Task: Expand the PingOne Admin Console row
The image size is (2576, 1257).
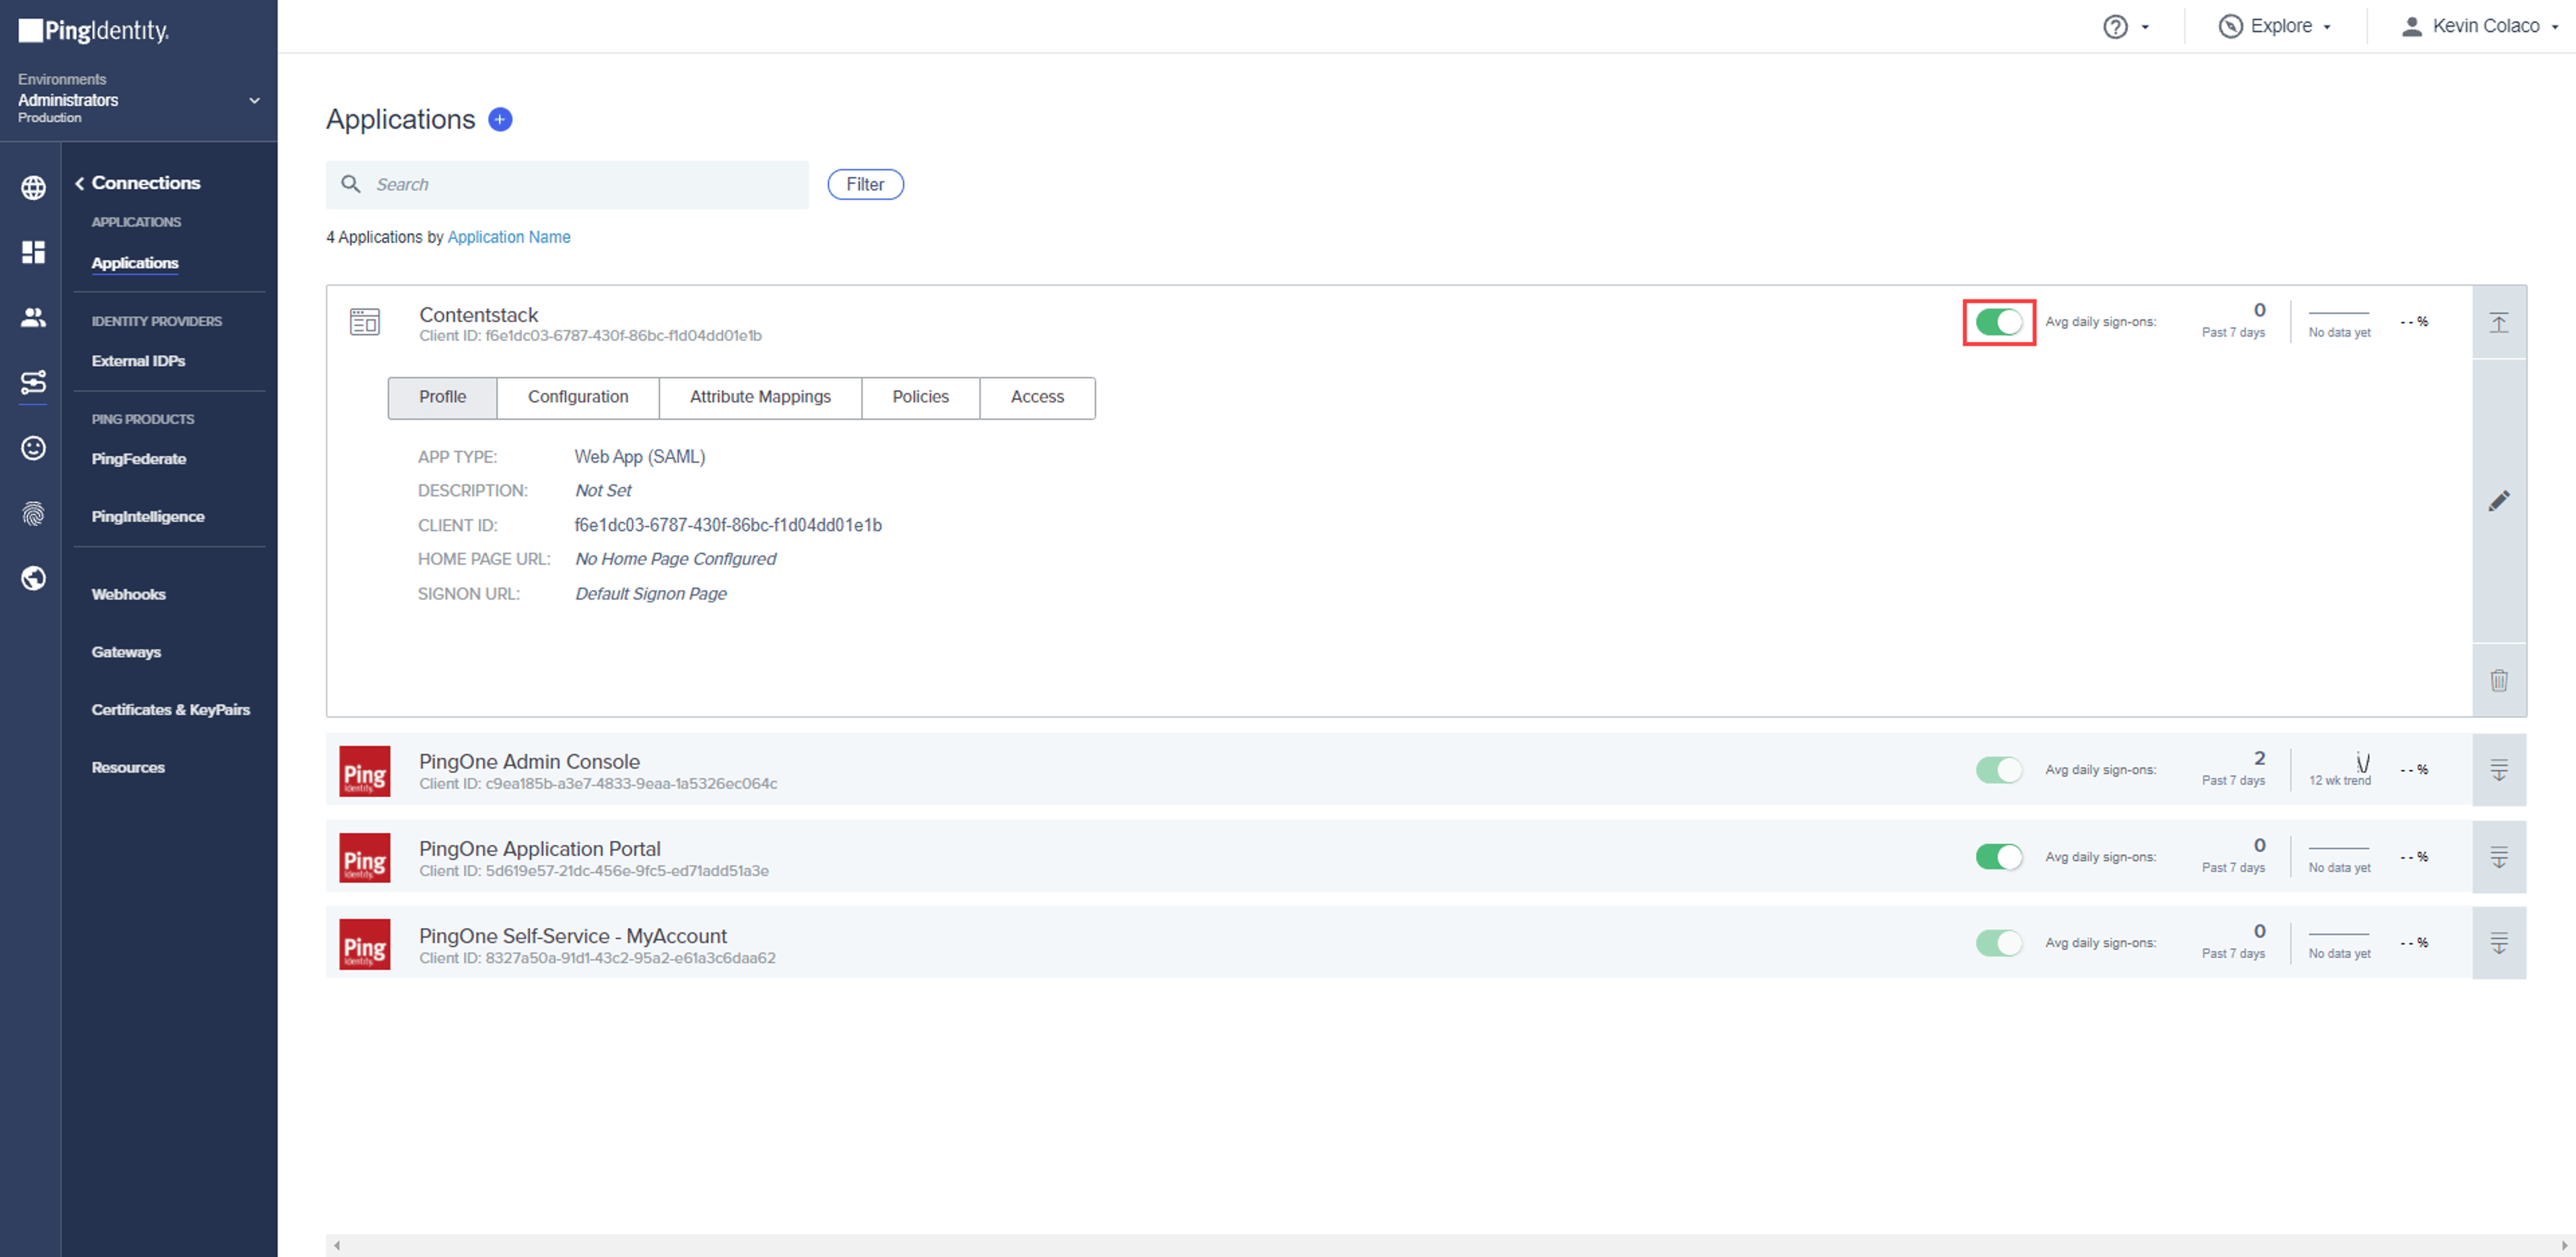Action: click(2498, 770)
